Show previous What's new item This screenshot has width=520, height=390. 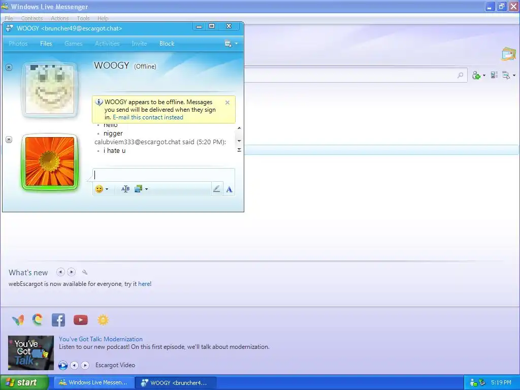60,272
